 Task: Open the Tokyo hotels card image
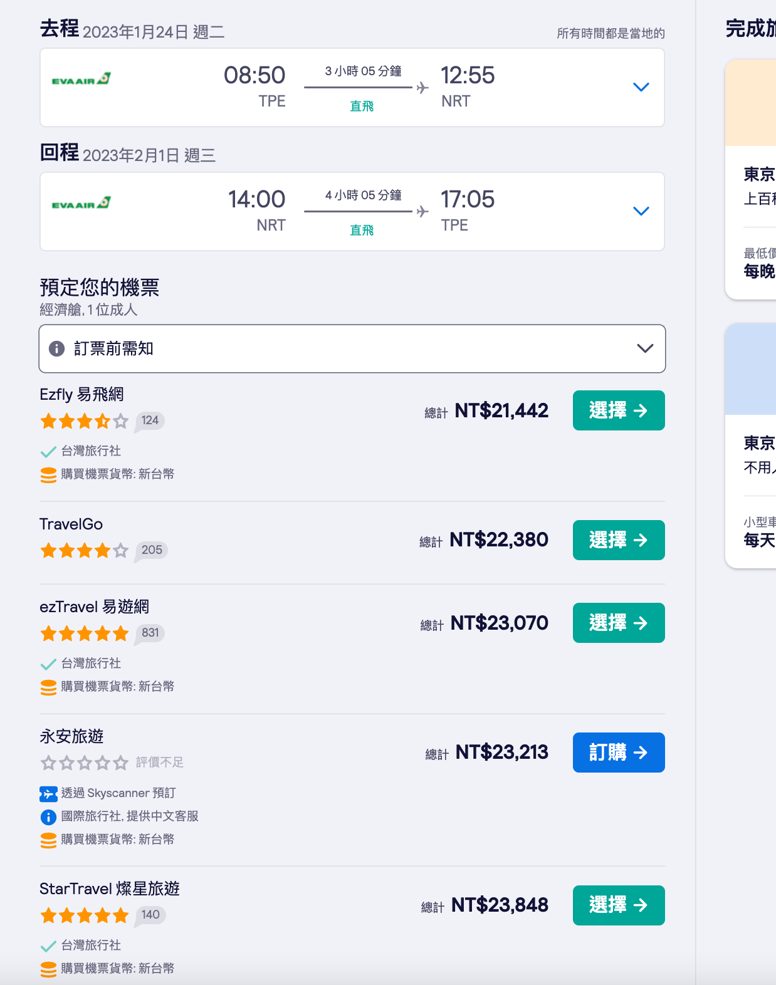point(750,103)
